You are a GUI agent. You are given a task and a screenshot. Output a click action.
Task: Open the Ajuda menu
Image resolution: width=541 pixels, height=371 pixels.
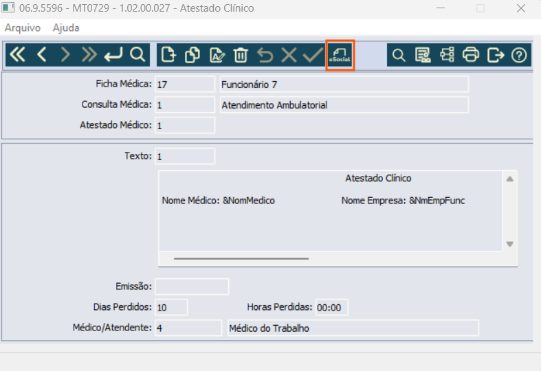[x=66, y=27]
